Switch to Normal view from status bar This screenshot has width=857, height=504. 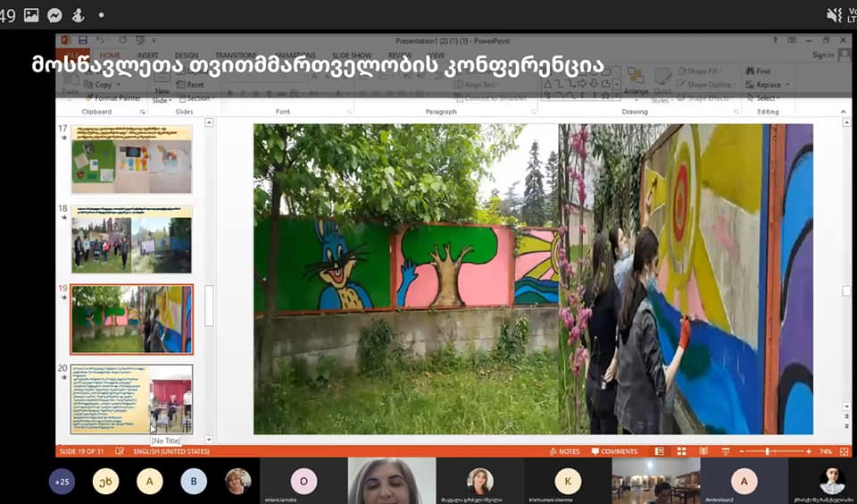tap(660, 451)
